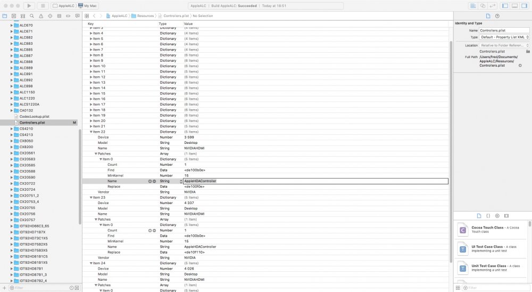Show recently modified files filter
Screen dimensions: 532x292
[72, 288]
